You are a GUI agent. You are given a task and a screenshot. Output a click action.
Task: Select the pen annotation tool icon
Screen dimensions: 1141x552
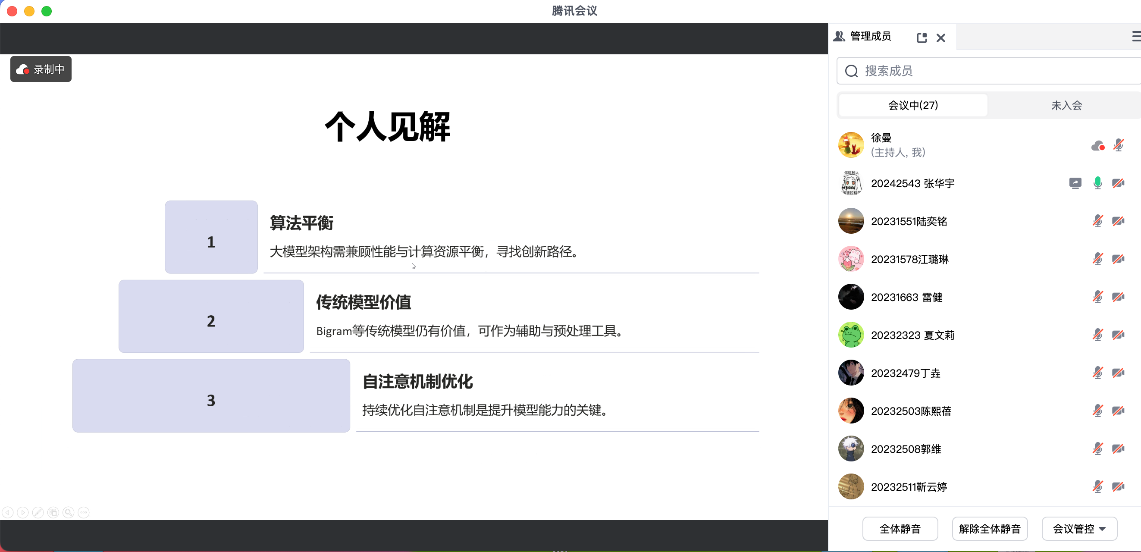click(x=38, y=513)
